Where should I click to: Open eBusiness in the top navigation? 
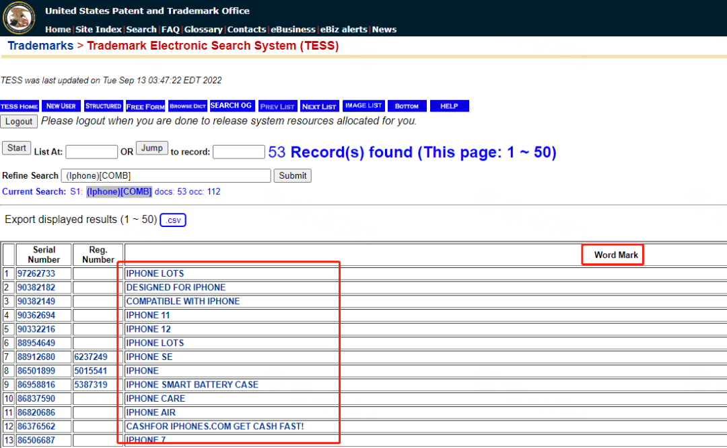(293, 29)
